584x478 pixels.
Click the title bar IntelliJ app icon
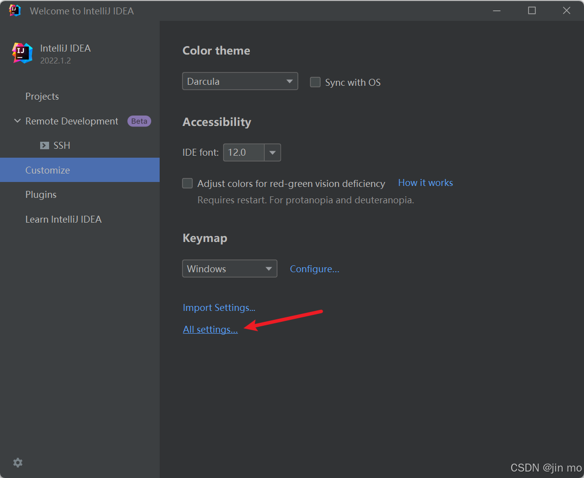pos(15,10)
